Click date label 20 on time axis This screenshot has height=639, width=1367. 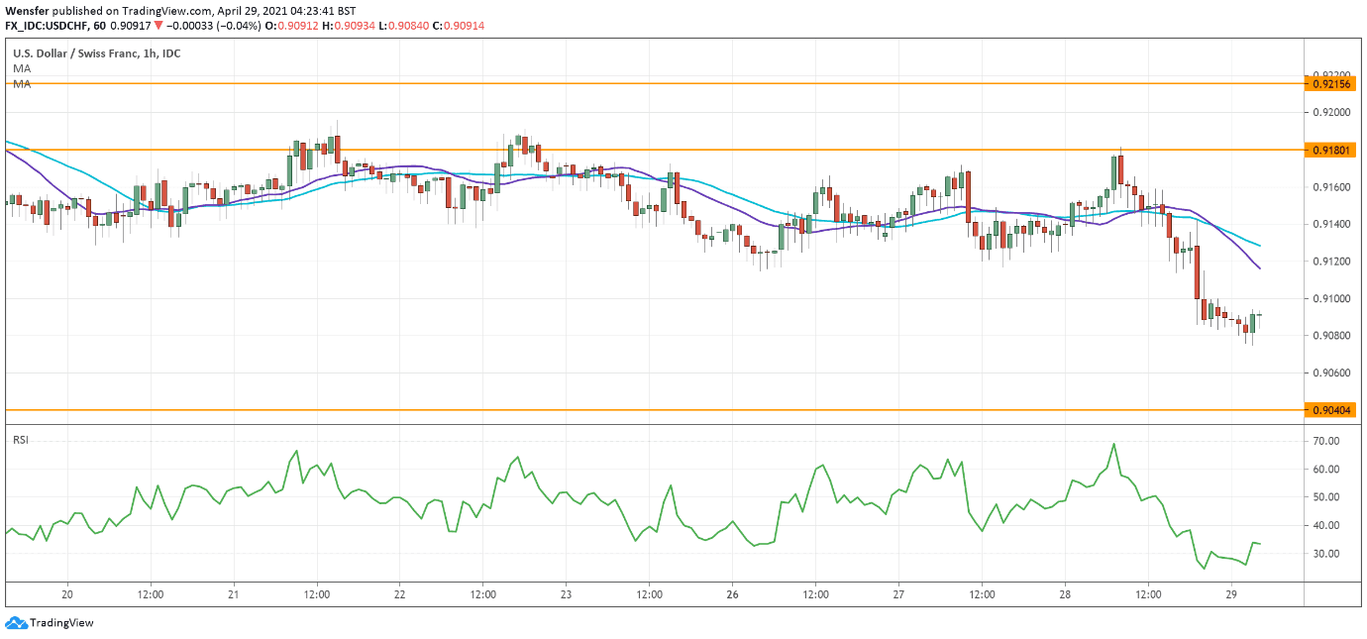tap(67, 594)
